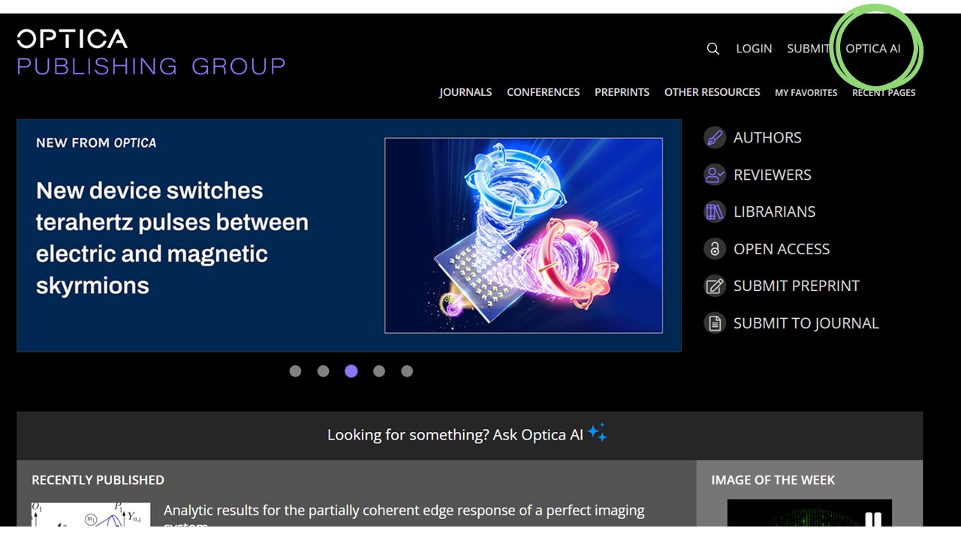
Task: Click the Submit Preprint edit icon
Action: pyautogui.click(x=714, y=286)
